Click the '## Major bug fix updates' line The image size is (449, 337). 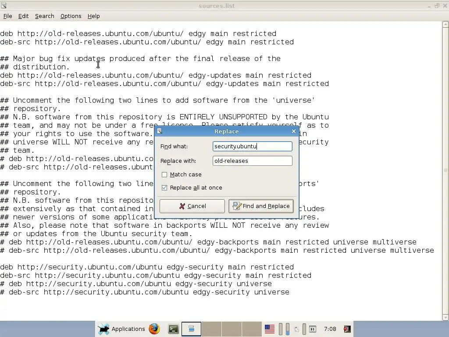tap(140, 58)
